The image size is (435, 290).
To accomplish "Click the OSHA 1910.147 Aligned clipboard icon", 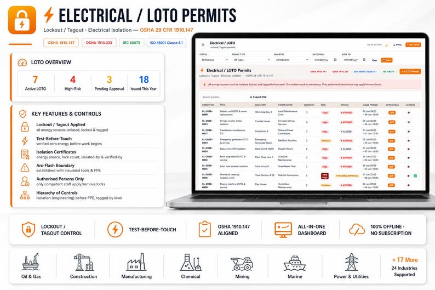I will [205, 229].
